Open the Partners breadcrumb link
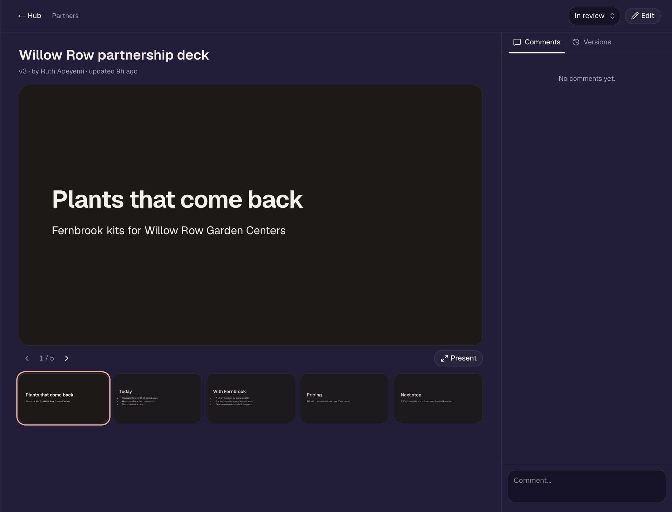672x512 pixels. pyautogui.click(x=65, y=16)
